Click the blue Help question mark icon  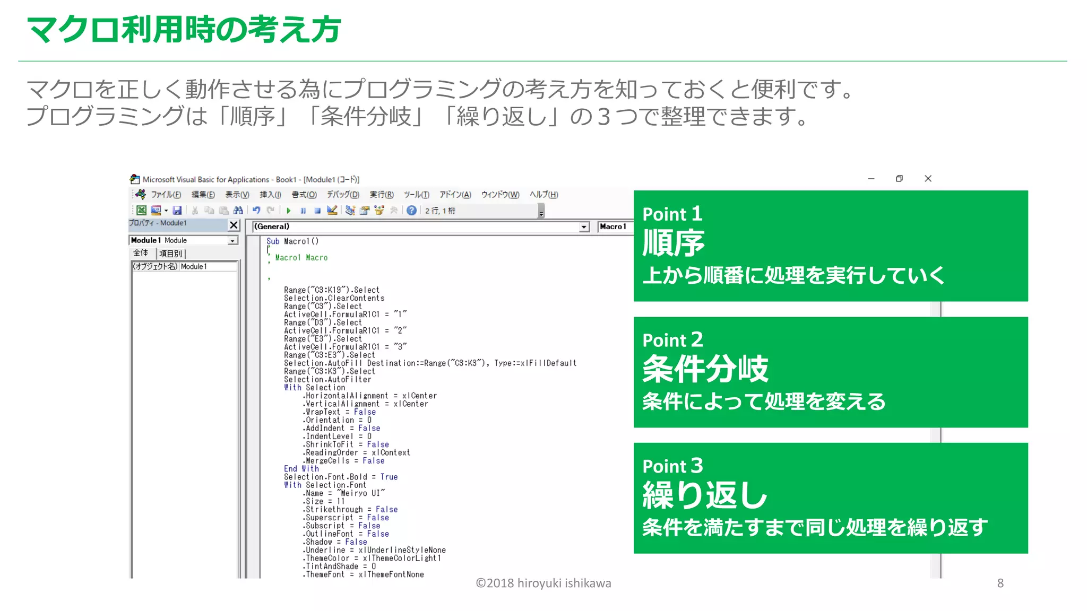pyautogui.click(x=411, y=211)
